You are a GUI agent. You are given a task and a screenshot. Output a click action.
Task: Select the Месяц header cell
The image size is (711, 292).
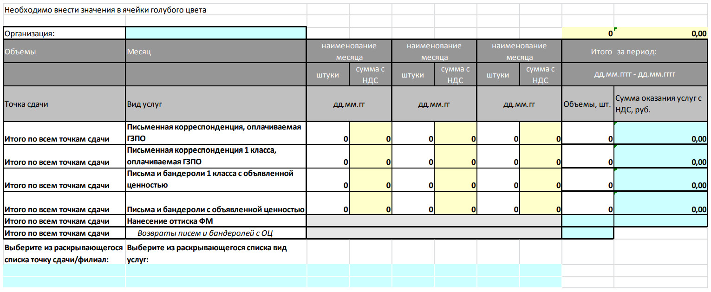click(x=215, y=52)
